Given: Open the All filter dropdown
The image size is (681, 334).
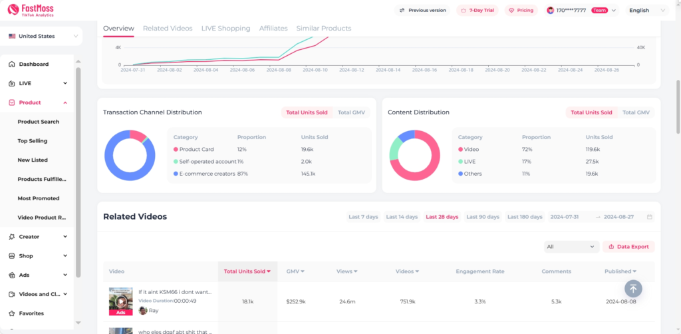Looking at the screenshot, I should click(571, 246).
